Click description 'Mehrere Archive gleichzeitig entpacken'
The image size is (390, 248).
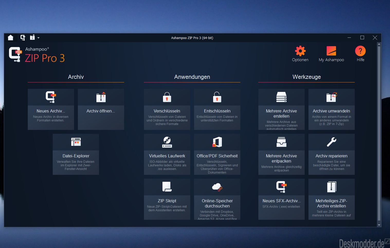point(282,169)
